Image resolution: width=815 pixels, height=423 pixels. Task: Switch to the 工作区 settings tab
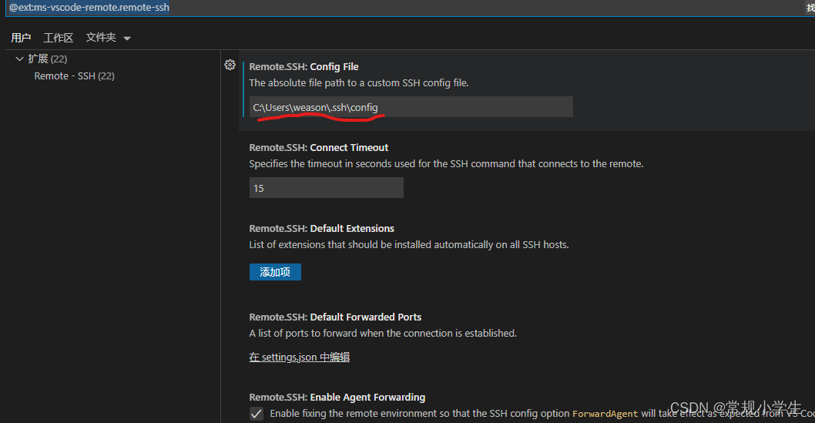click(x=59, y=38)
